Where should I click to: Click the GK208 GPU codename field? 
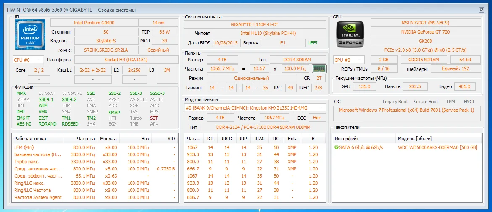tap(426, 41)
